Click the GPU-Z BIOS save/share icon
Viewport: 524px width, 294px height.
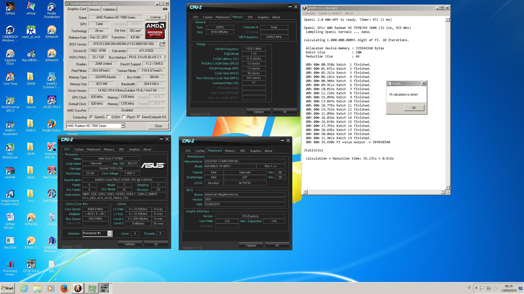(162, 44)
